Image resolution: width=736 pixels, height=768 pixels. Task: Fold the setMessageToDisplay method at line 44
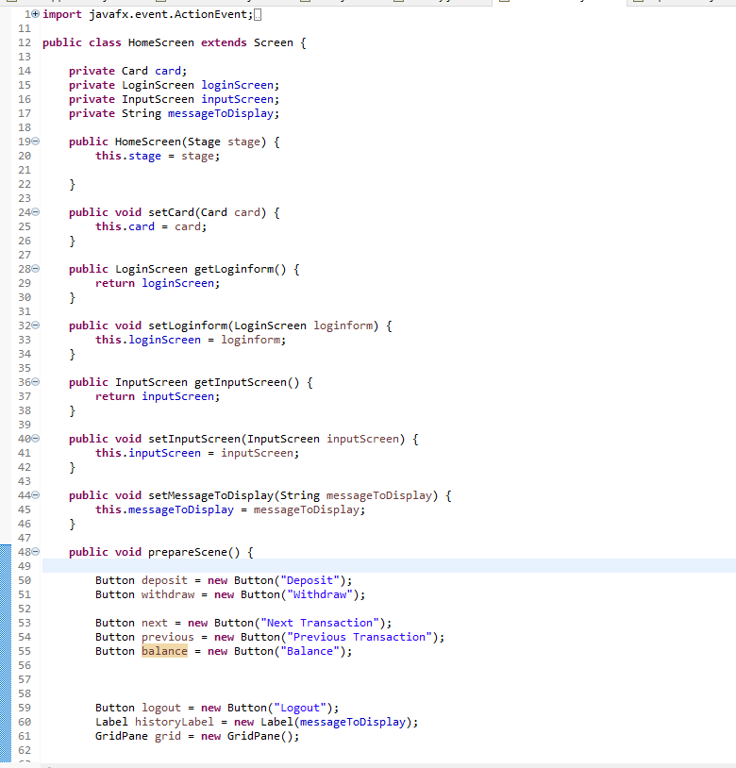point(36,495)
